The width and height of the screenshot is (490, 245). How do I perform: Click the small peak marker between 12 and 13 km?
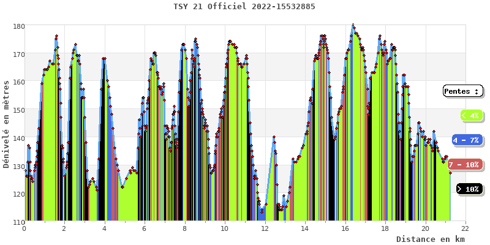pyautogui.click(x=274, y=137)
